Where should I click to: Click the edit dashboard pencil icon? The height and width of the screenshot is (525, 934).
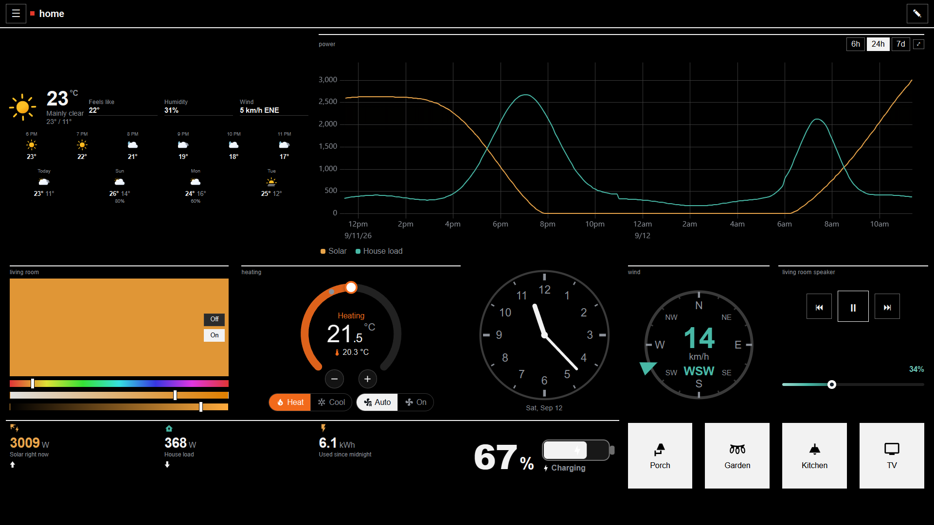[x=917, y=14]
